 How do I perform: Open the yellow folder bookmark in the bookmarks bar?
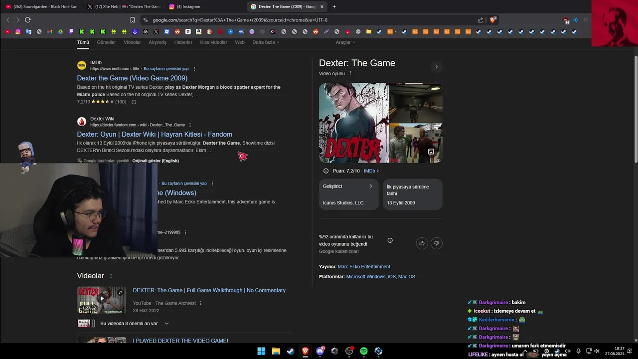368,31
